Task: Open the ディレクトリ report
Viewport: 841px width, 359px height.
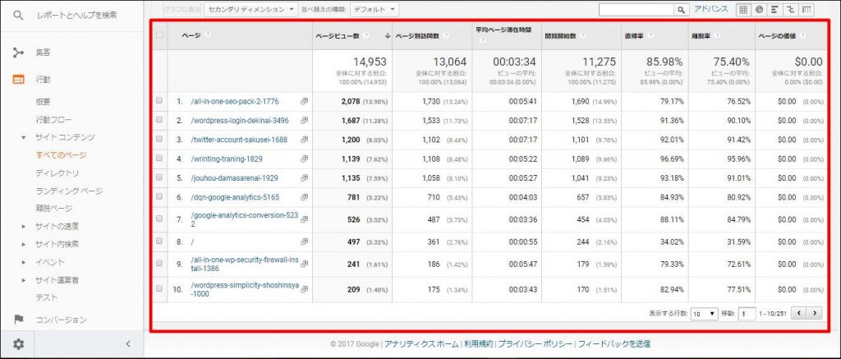Action: pyautogui.click(x=57, y=173)
